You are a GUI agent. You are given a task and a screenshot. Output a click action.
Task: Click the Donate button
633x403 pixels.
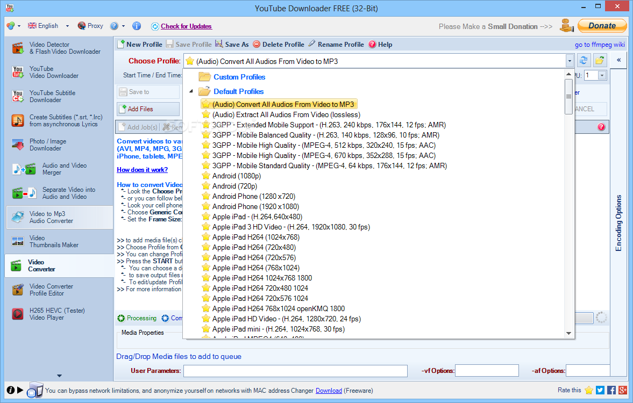pos(602,26)
